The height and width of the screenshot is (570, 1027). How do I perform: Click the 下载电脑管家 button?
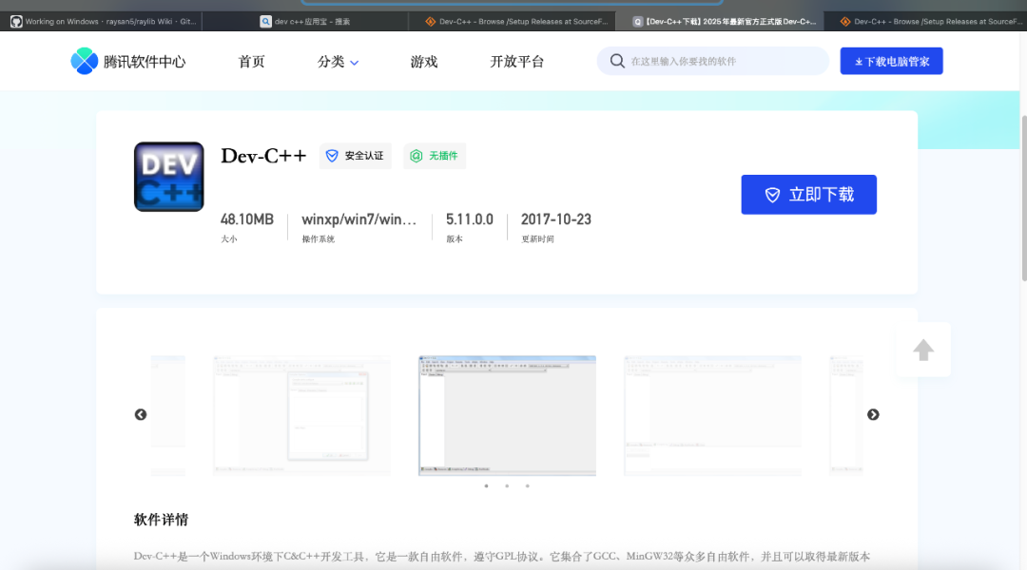[x=891, y=61]
